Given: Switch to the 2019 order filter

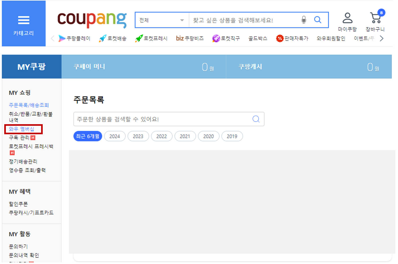Looking at the screenshot, I should pos(232,136).
